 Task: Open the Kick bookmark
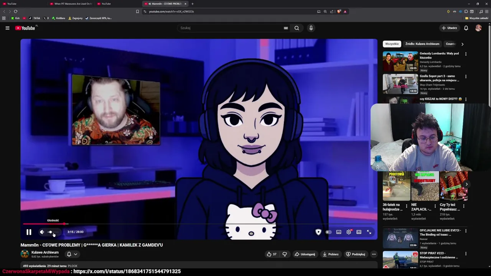click(x=15, y=18)
